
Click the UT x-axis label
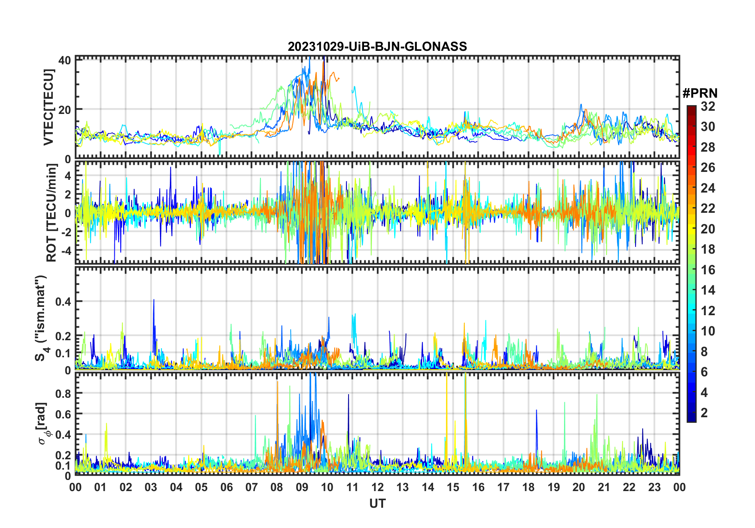pos(377,504)
